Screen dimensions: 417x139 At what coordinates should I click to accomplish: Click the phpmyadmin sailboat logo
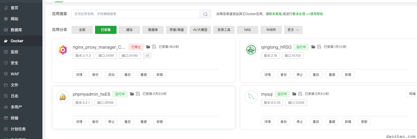click(x=63, y=97)
